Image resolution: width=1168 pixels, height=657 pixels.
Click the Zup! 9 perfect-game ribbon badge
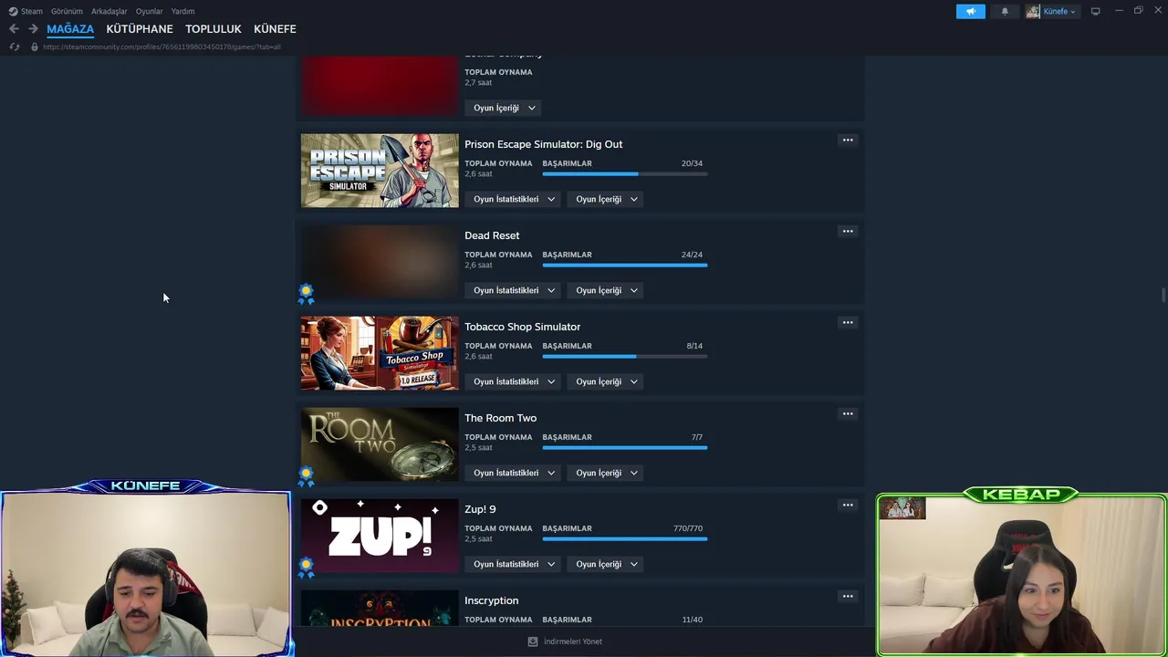[x=306, y=568]
